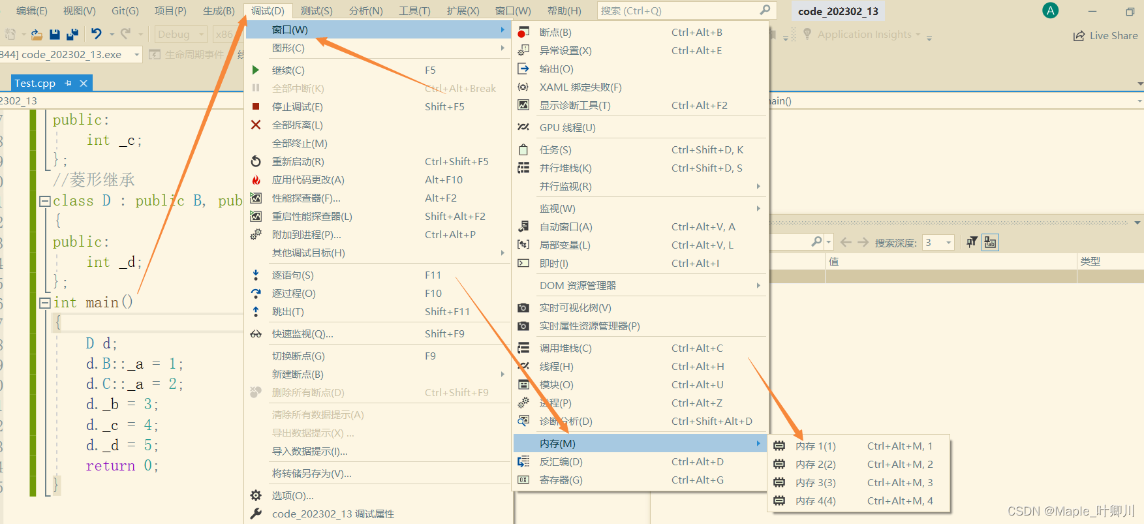Choose Memory 4 (内存 4) from submenu
This screenshot has width=1144, height=524.
point(859,501)
